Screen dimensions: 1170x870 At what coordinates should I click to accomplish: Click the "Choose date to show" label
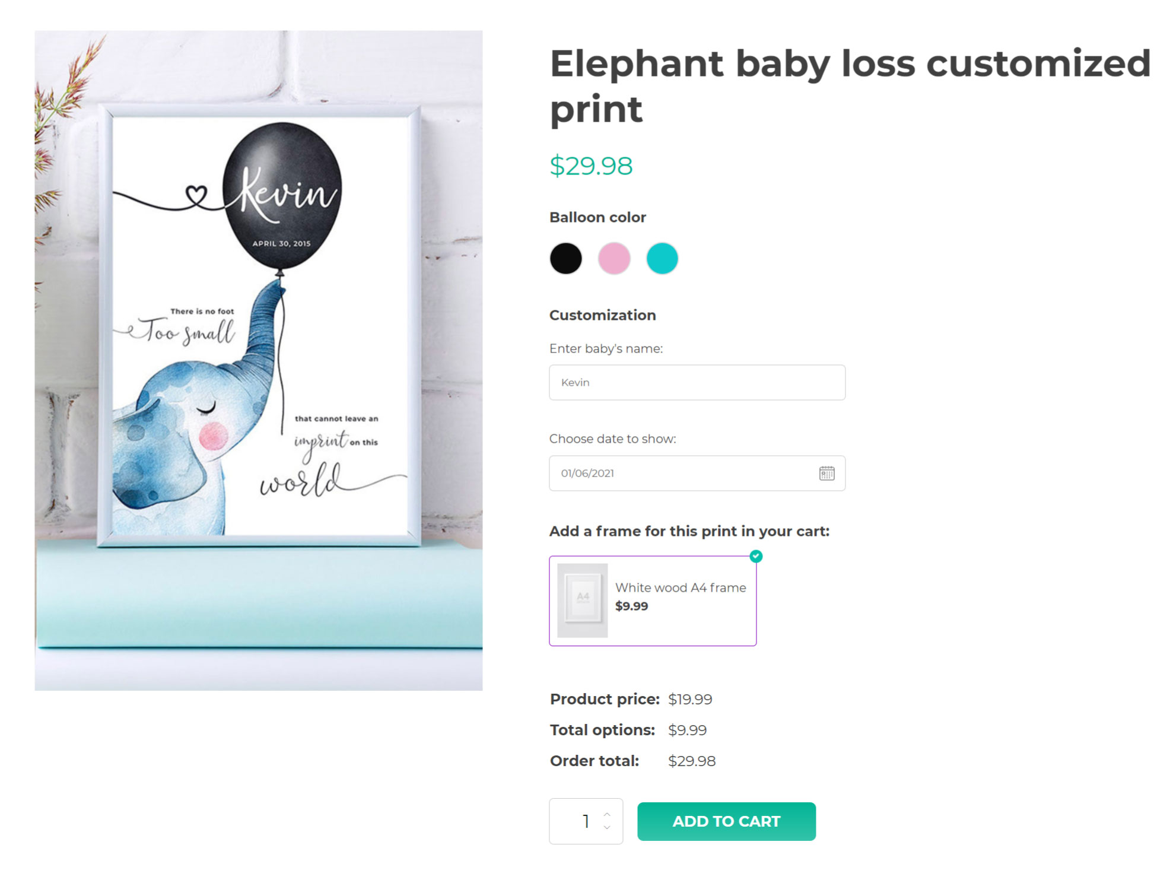click(612, 439)
